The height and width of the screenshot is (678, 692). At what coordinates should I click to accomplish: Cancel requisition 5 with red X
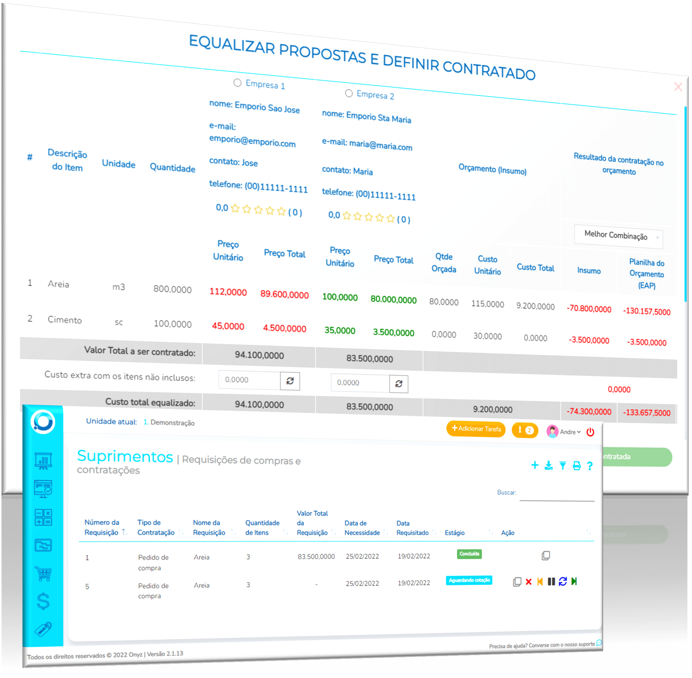coord(529,583)
